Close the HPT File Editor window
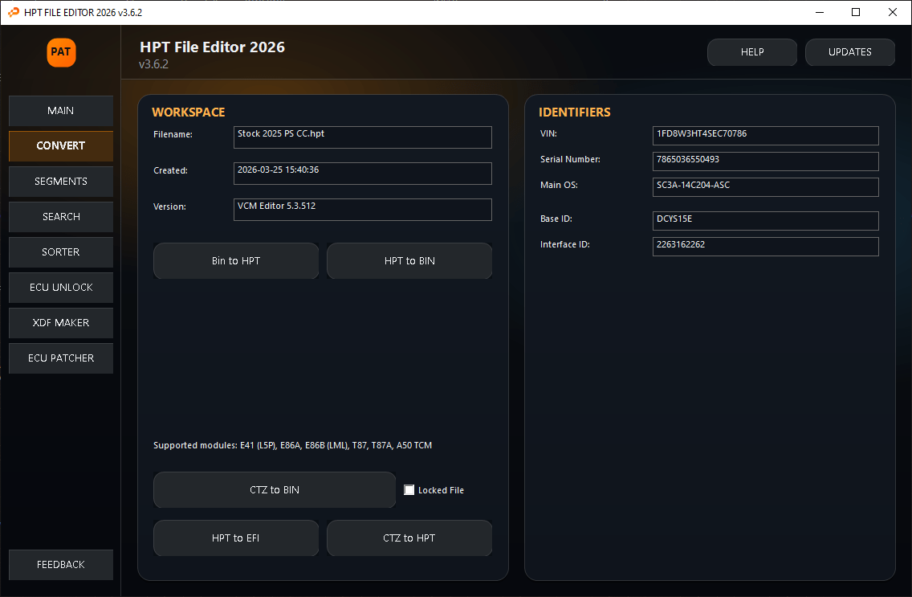Screen dimensions: 912x597 (892, 12)
